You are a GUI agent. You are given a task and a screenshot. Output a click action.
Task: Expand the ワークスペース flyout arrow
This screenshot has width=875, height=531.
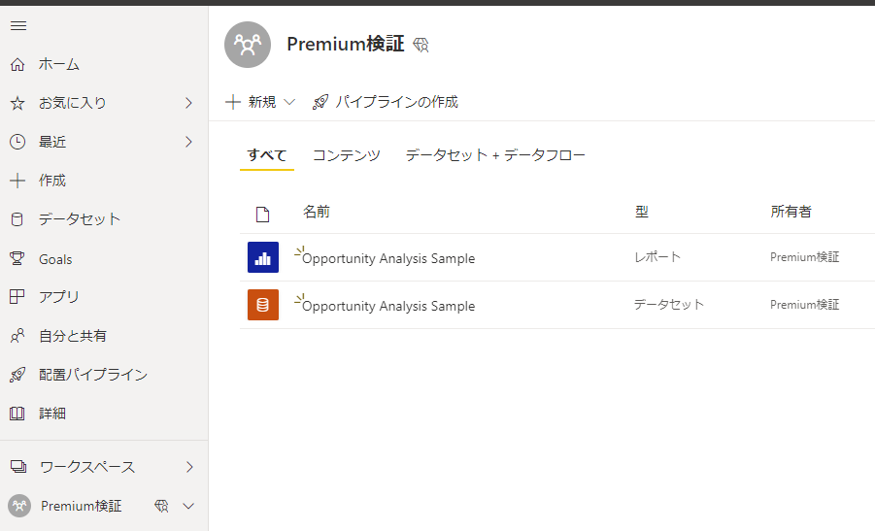(189, 467)
